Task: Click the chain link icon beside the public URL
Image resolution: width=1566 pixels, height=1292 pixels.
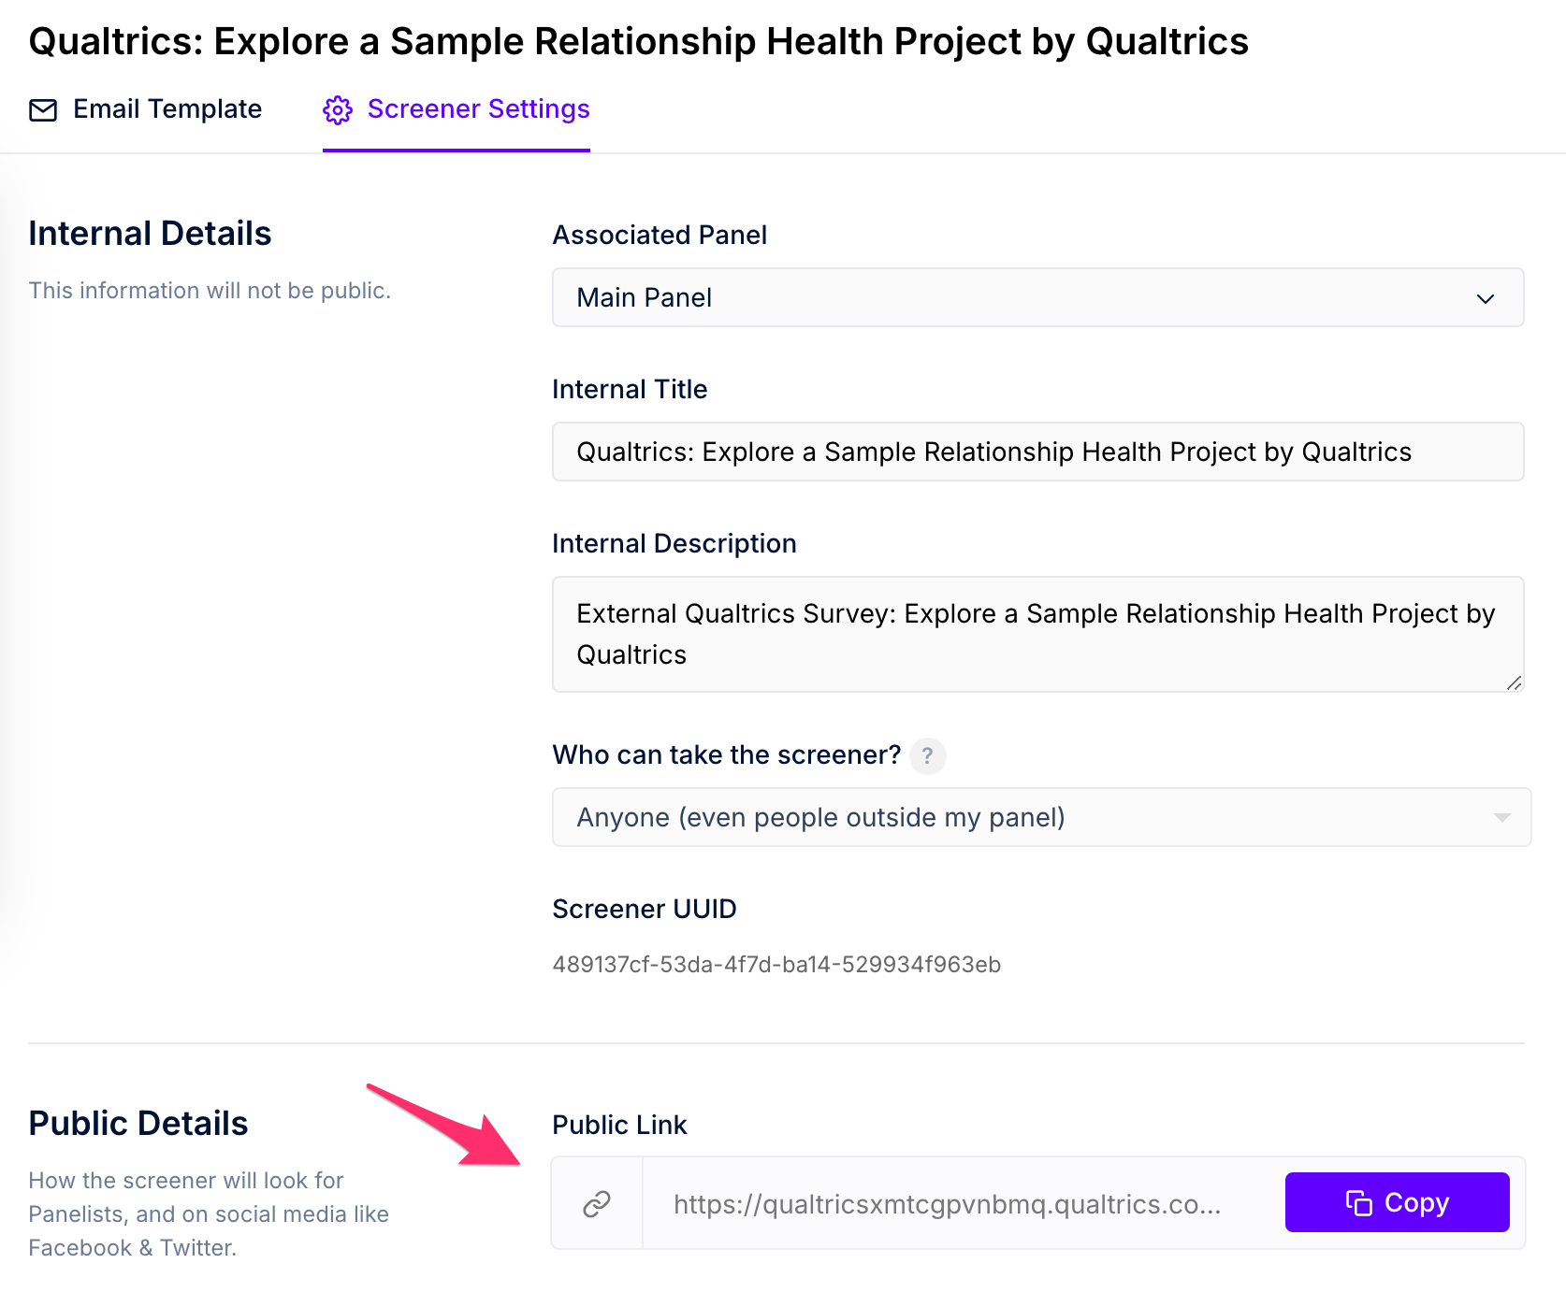Action: (597, 1204)
